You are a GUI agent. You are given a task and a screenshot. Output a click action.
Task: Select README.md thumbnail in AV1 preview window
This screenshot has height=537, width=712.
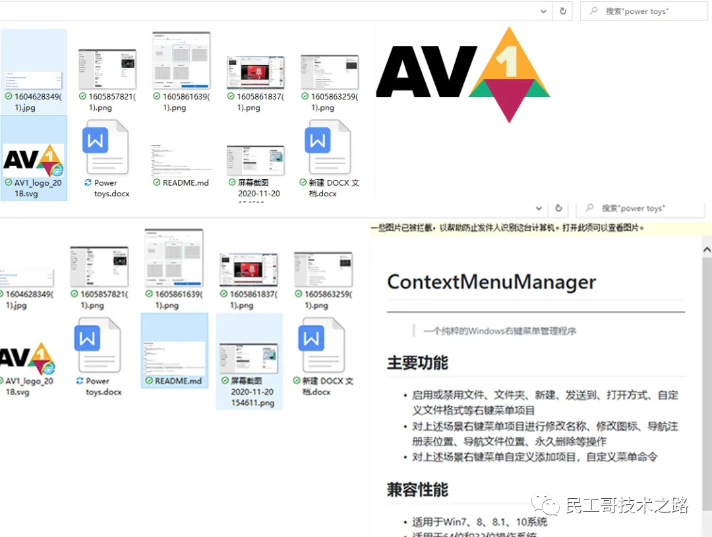(181, 161)
